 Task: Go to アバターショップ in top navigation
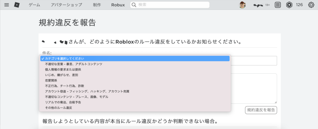66,5
